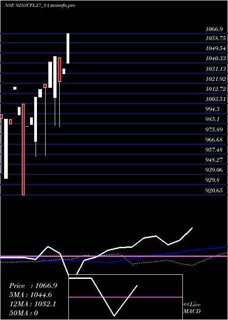This screenshot has width=228, height=320.
Task: Select the 1066.9 price axis label
Action: 214,29
